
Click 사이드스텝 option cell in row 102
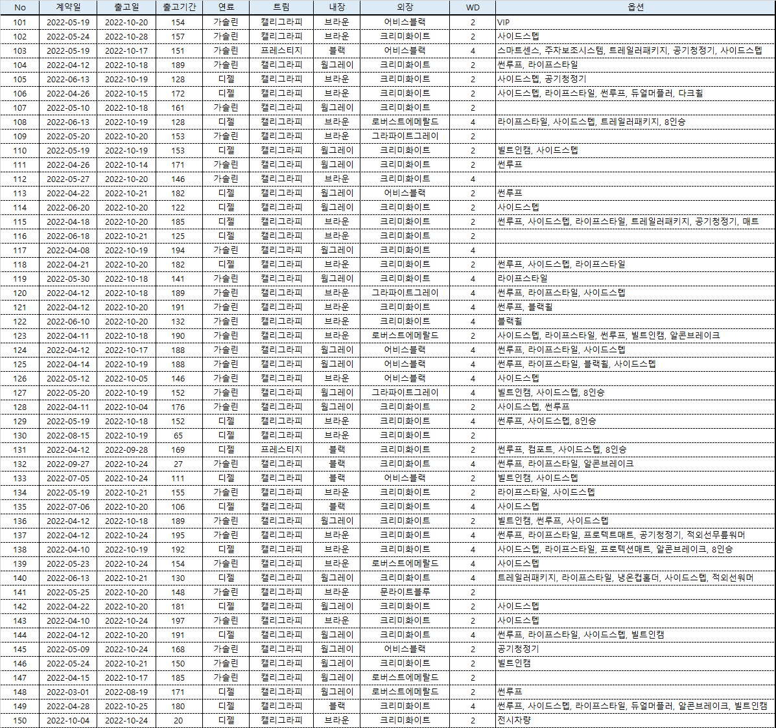(x=635, y=37)
